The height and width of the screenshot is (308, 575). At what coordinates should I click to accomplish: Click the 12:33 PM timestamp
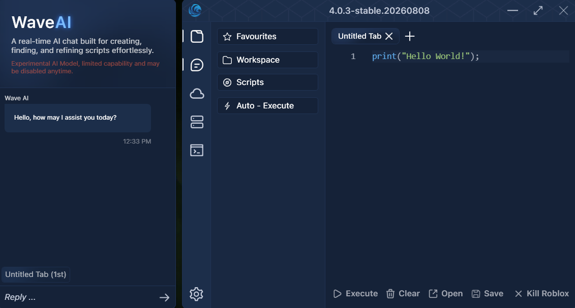(x=137, y=142)
